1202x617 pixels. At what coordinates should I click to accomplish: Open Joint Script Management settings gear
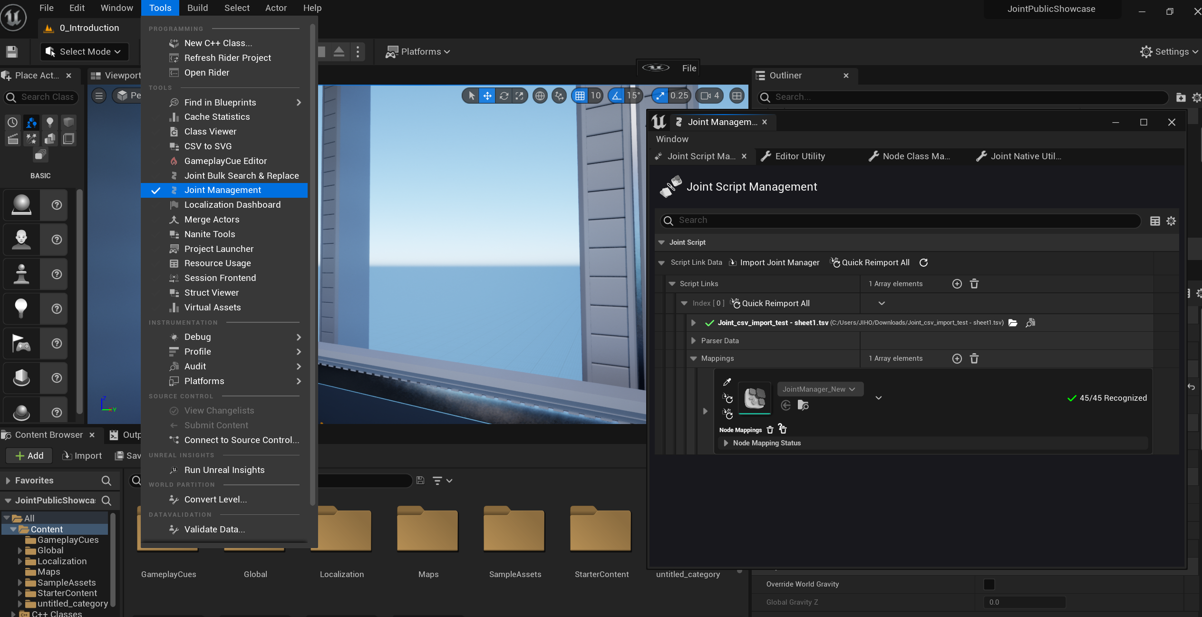click(1171, 221)
